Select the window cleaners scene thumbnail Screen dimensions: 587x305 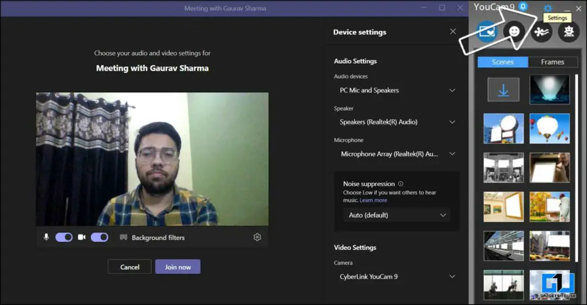(503, 285)
